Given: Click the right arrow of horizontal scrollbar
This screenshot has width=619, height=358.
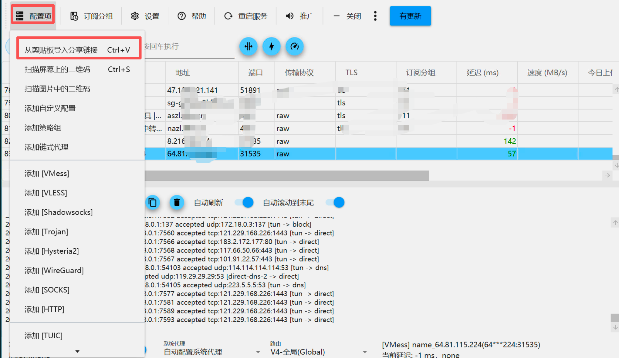Looking at the screenshot, I should pyautogui.click(x=607, y=175).
